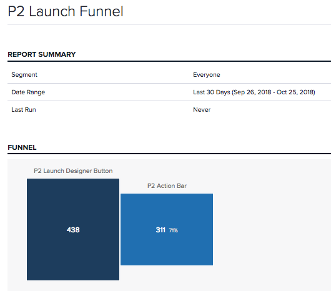The width and height of the screenshot is (331, 291).
Task: Click the P2 Launch Funnel report title
Action: (66, 11)
